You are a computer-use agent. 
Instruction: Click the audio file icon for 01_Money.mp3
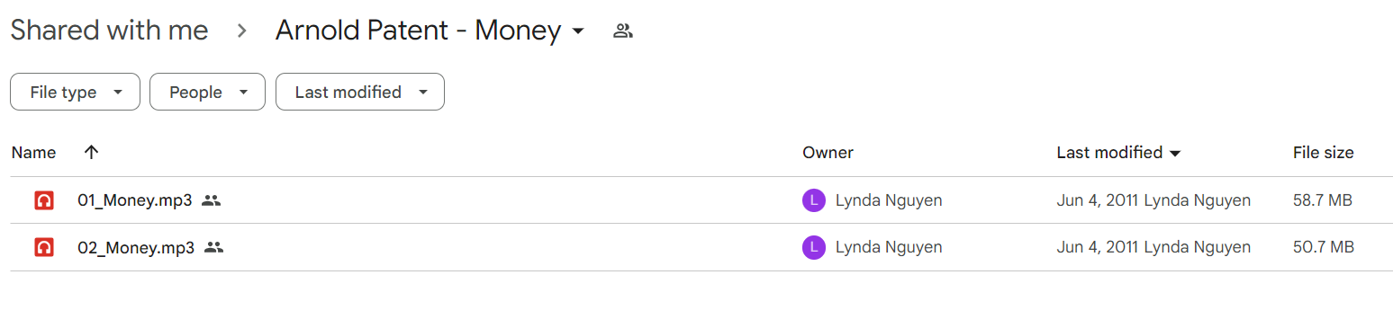(x=44, y=200)
